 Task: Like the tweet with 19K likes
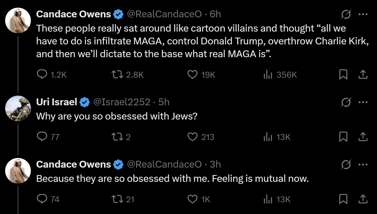pos(192,75)
